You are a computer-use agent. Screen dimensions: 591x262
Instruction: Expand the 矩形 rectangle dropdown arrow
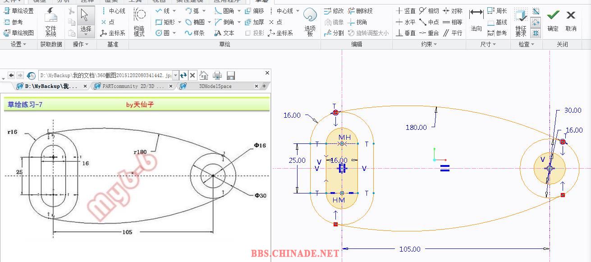[179, 22]
